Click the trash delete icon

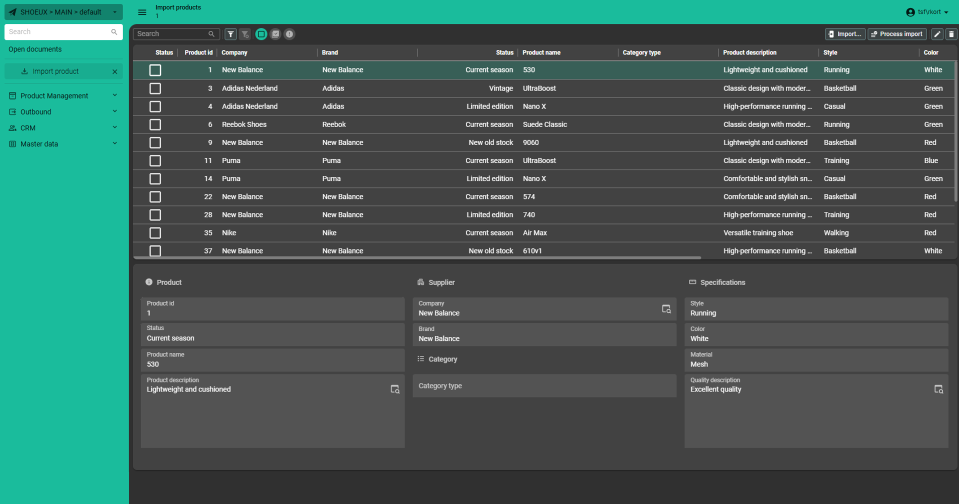pyautogui.click(x=951, y=34)
